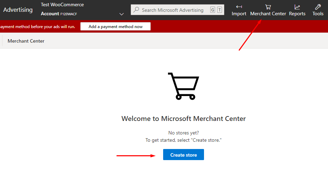This screenshot has width=328, height=184.
Task: Click the search magnifier icon
Action: coord(136,10)
